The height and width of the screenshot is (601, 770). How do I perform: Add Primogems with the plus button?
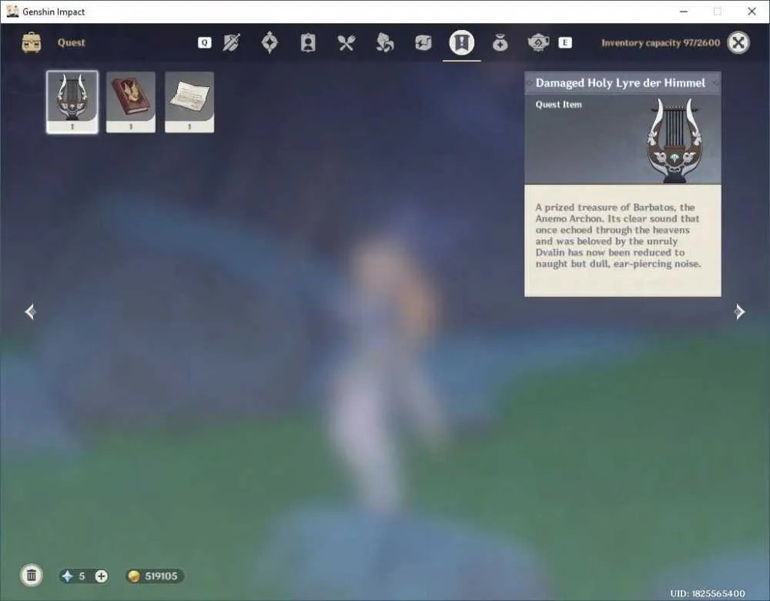pos(101,576)
